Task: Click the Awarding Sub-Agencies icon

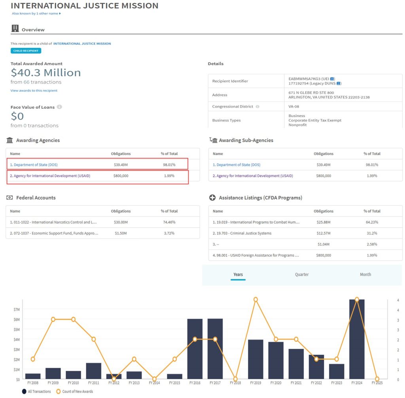Action: (x=213, y=140)
